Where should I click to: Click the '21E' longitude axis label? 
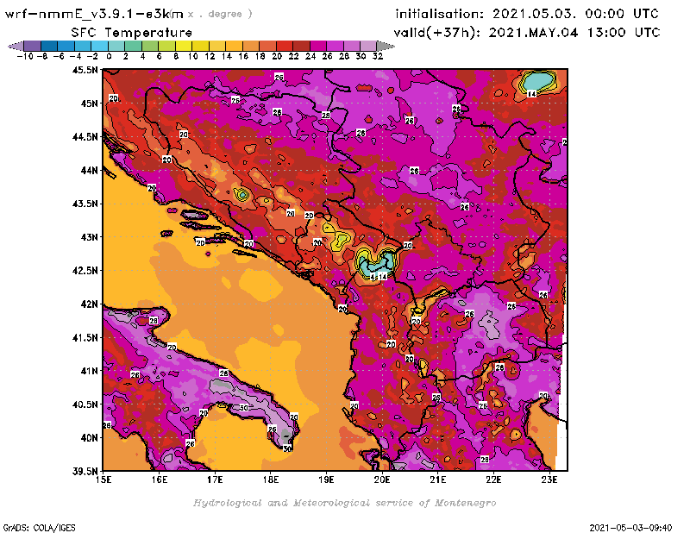[x=438, y=480]
